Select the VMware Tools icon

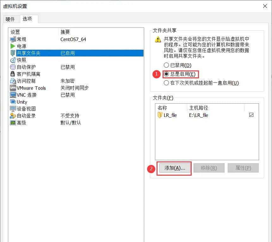(13, 88)
